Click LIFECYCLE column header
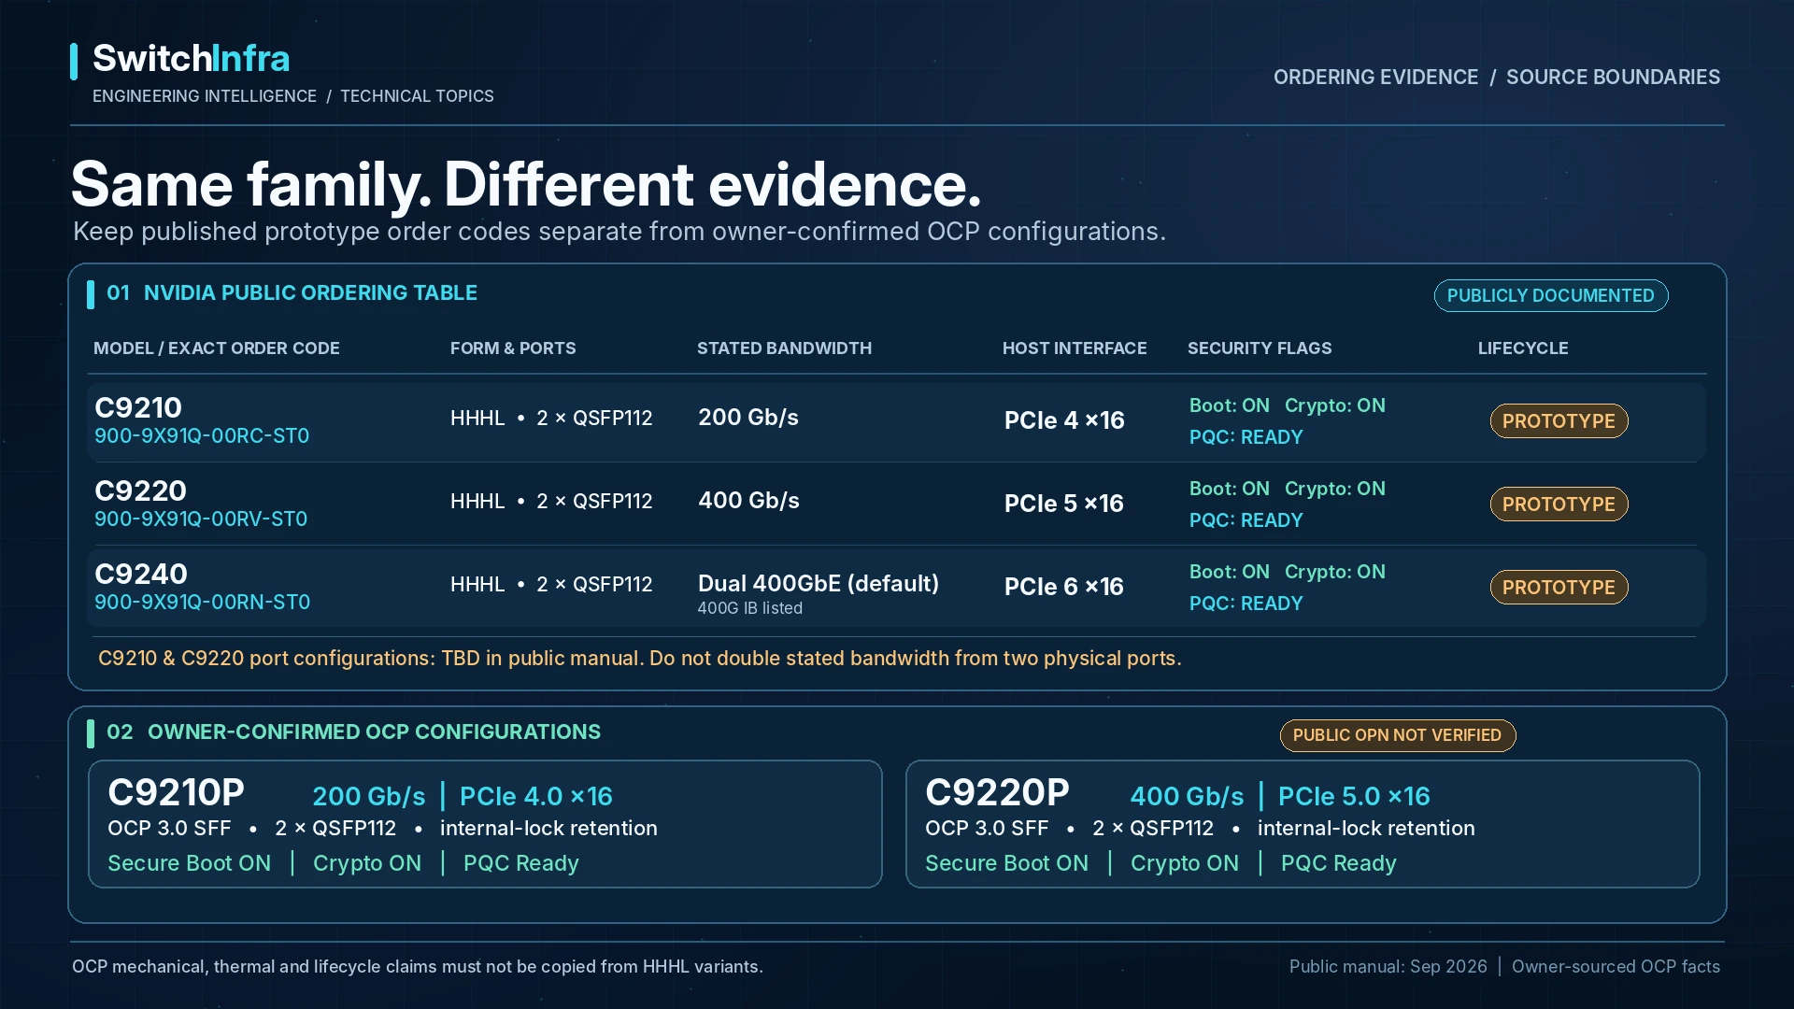The image size is (1794, 1009). click(x=1523, y=348)
